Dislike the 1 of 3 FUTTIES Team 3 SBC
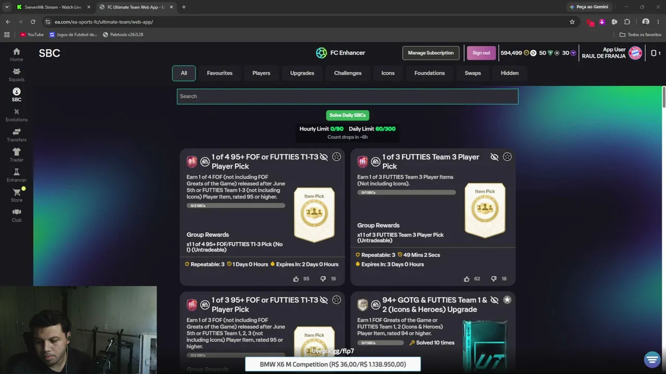Image resolution: width=666 pixels, height=374 pixels. pyautogui.click(x=494, y=279)
